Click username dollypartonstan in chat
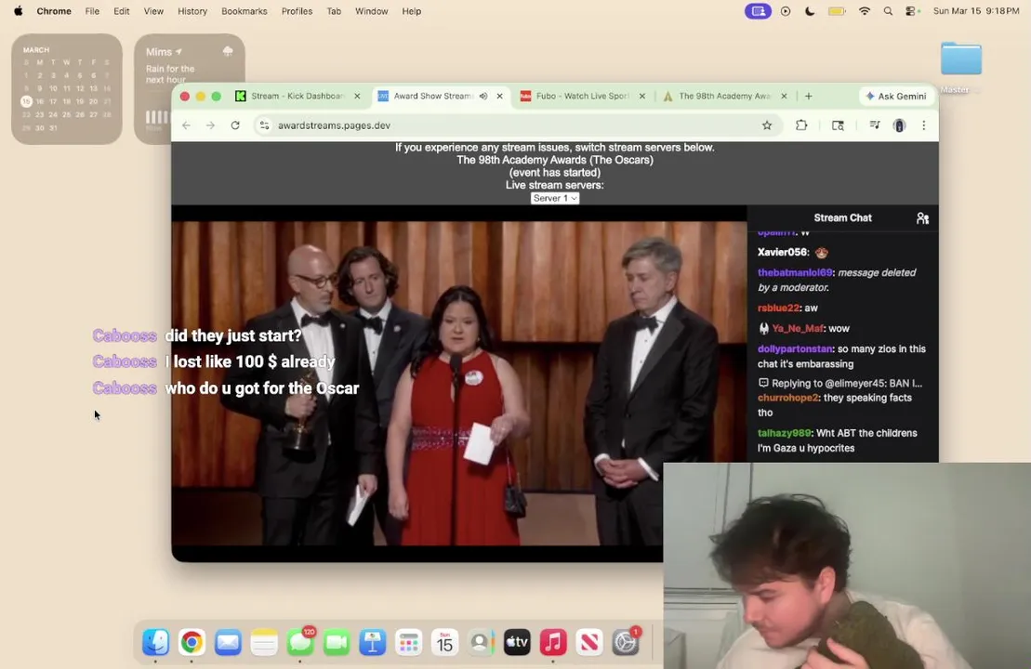Image resolution: width=1031 pixels, height=669 pixels. (796, 349)
